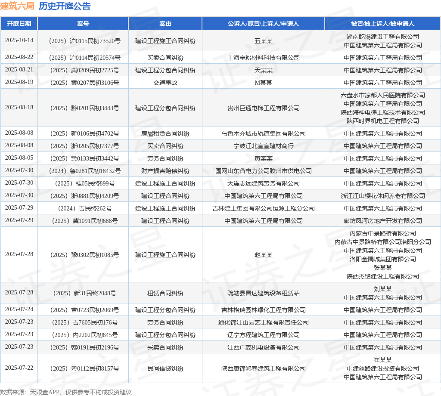Click the 交通事故 case cause cell

(165, 83)
